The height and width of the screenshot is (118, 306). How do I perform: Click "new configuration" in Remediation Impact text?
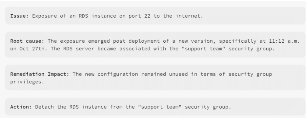click(112, 74)
